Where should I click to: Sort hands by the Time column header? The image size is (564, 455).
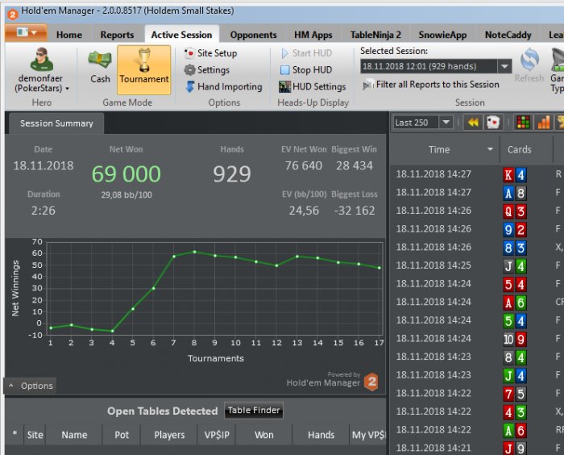point(440,149)
